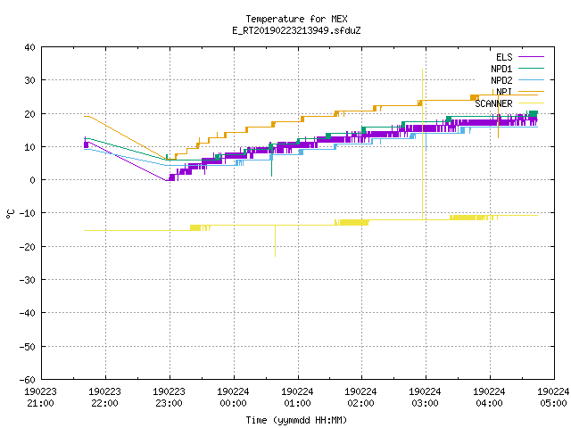This screenshot has width=571, height=428.
Task: Click the x-axis label 190224 03:00
Action: click(425, 398)
